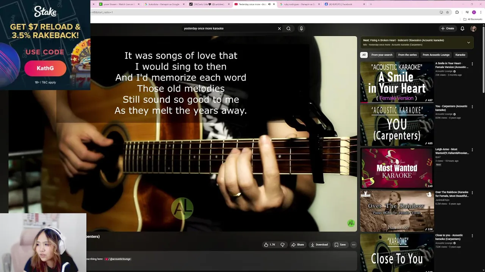
Task: Open 'Over The Rainbow (Karaoke for Female' title
Action: [452, 194]
